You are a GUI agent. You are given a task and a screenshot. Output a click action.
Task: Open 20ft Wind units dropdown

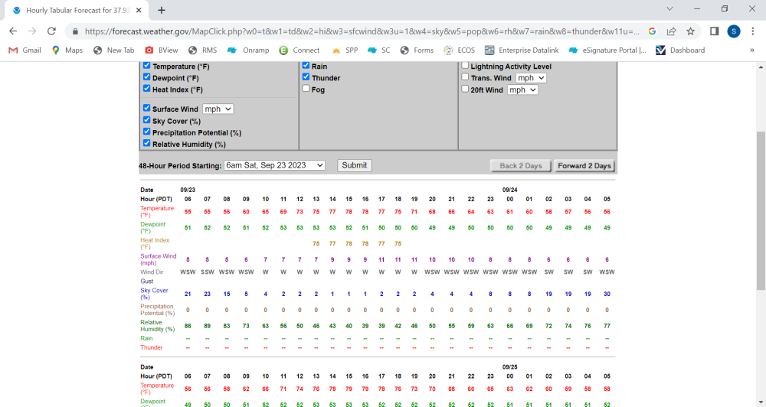pyautogui.click(x=522, y=90)
